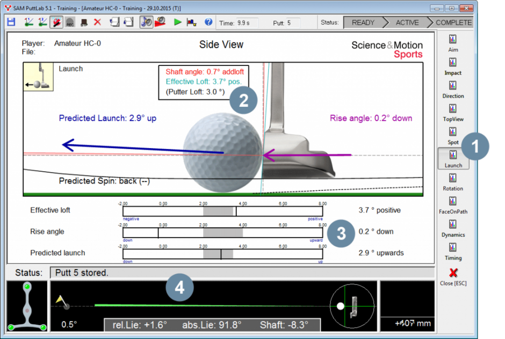This screenshot has height=339, width=505.
Task: Click the Rise angle bar gauge
Action: click(x=222, y=233)
